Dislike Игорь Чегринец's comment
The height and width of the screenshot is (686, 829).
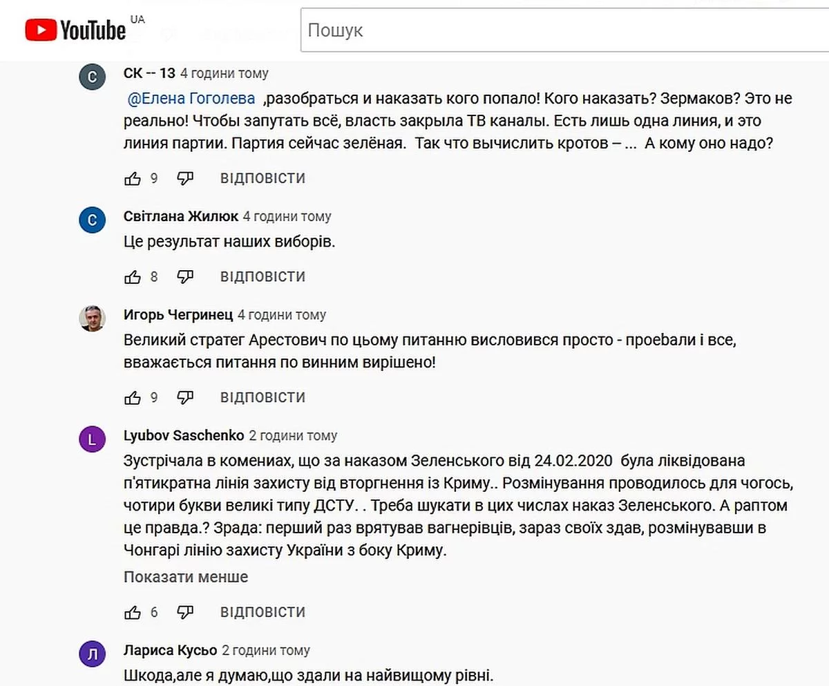(x=185, y=398)
